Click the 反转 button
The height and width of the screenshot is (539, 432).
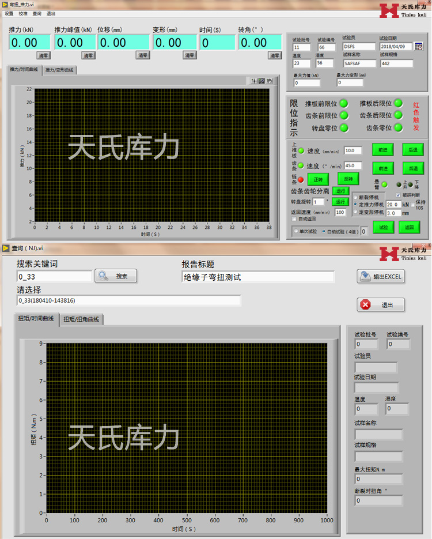point(348,179)
